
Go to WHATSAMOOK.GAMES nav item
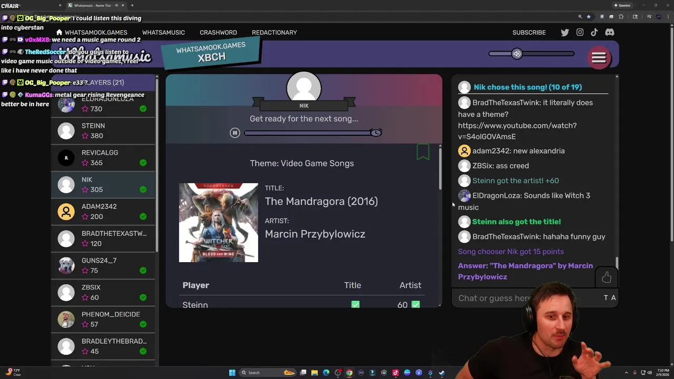(x=96, y=32)
